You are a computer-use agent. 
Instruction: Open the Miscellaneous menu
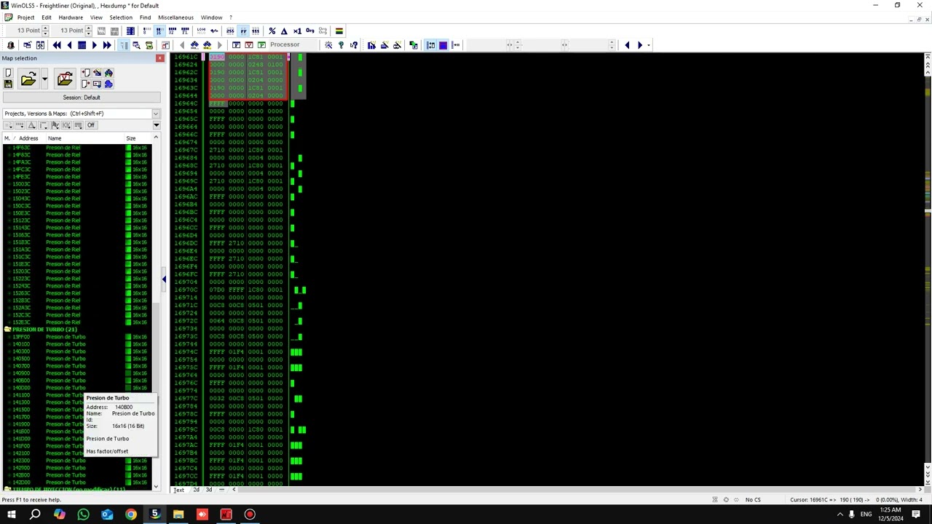[175, 17]
